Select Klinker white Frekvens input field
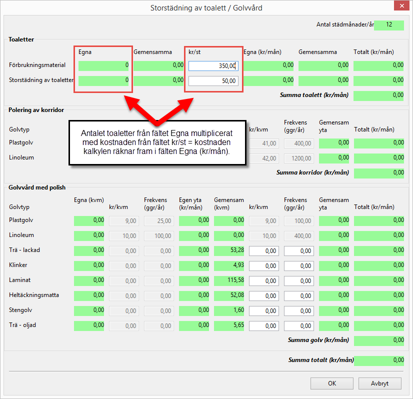Image resolution: width=413 pixels, height=399 pixels. pyautogui.click(x=298, y=266)
